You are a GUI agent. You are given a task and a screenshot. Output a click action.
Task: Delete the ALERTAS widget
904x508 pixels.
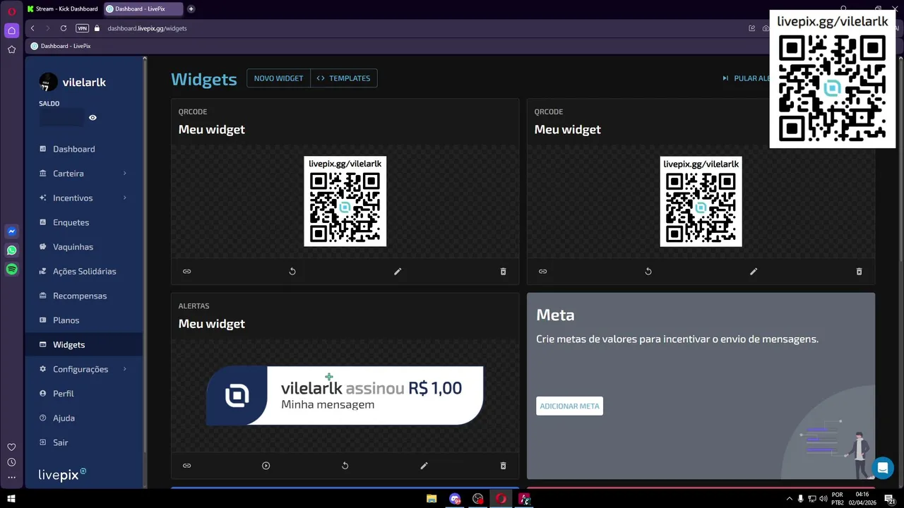(x=503, y=466)
